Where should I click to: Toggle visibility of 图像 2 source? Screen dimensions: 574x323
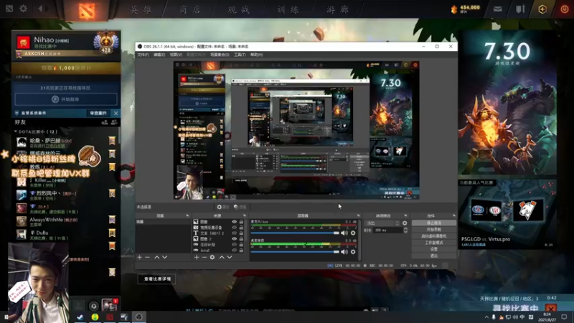235,239
